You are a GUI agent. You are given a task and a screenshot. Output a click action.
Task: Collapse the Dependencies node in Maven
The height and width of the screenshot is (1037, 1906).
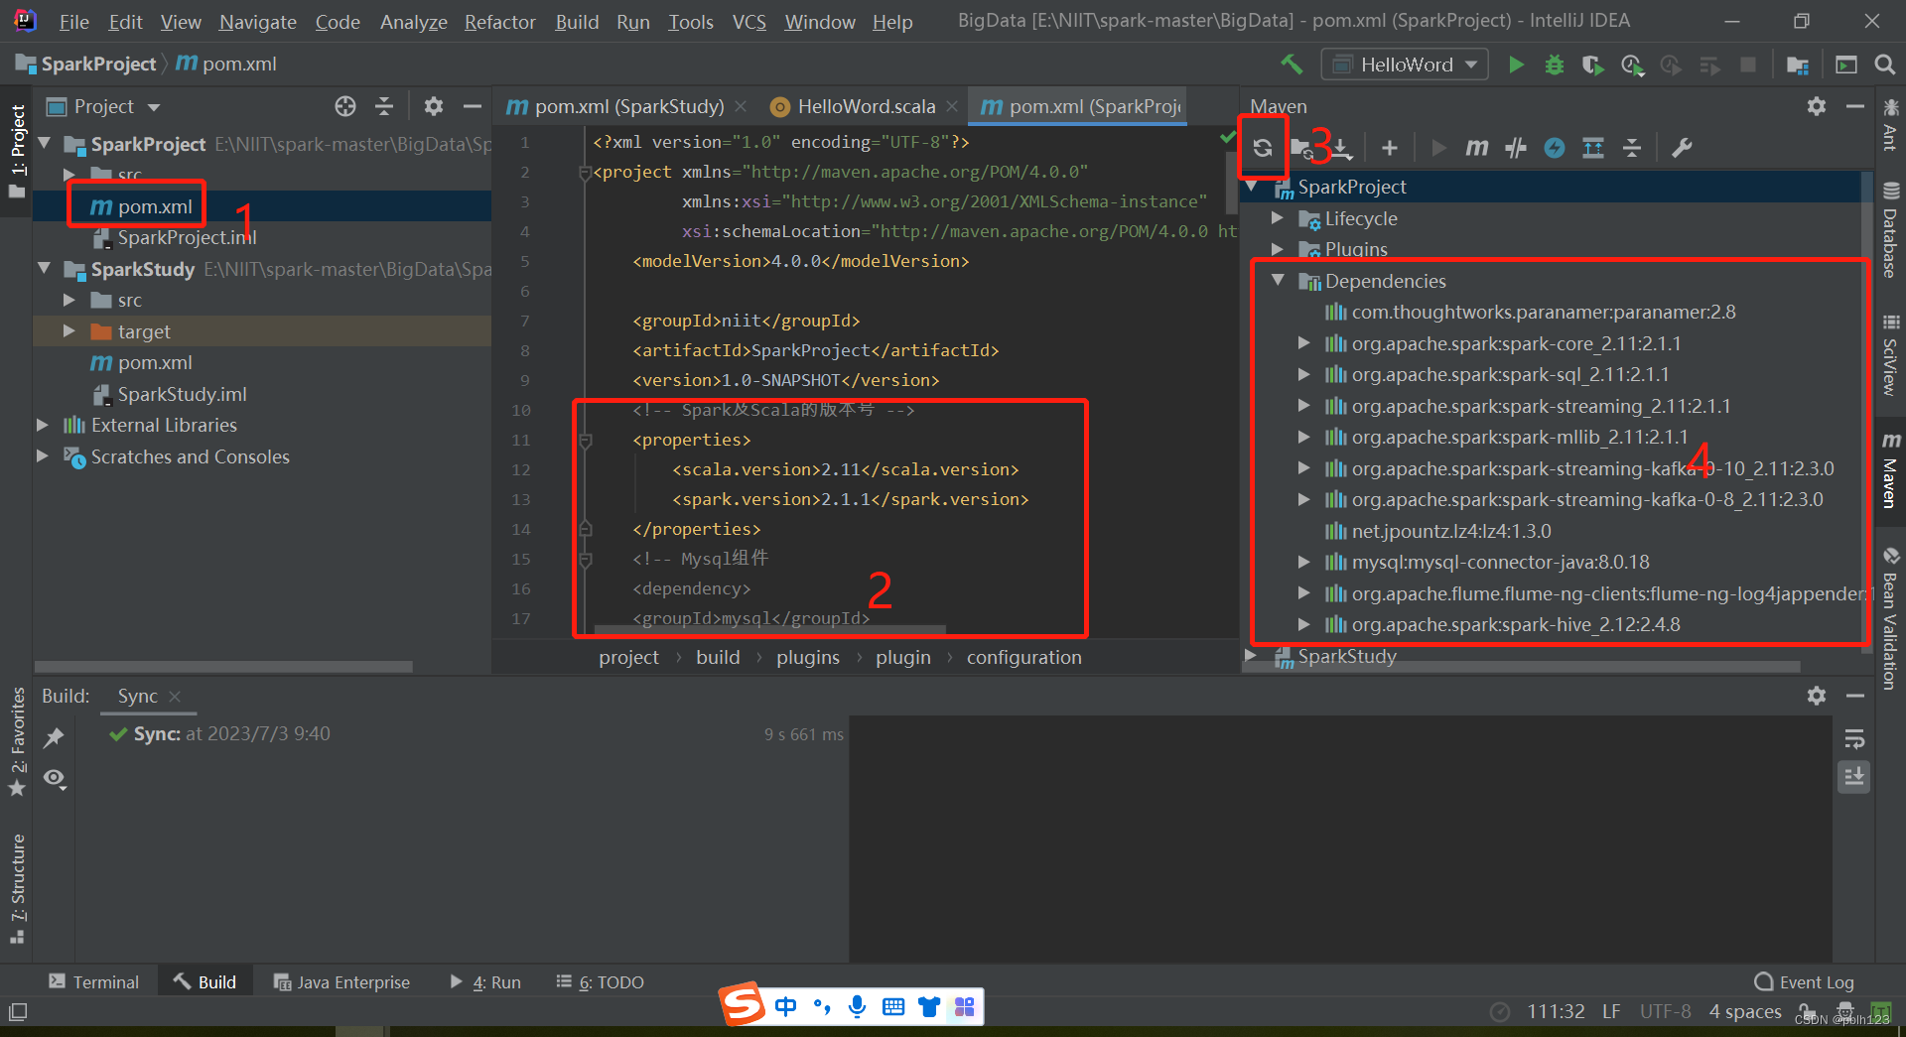coord(1278,281)
